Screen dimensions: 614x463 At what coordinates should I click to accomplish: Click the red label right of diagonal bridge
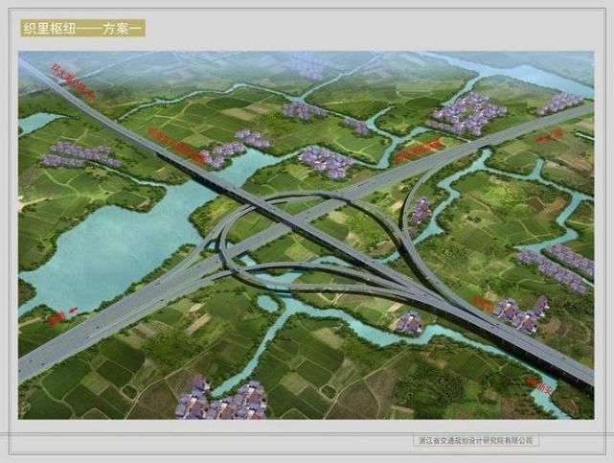coord(482,303)
